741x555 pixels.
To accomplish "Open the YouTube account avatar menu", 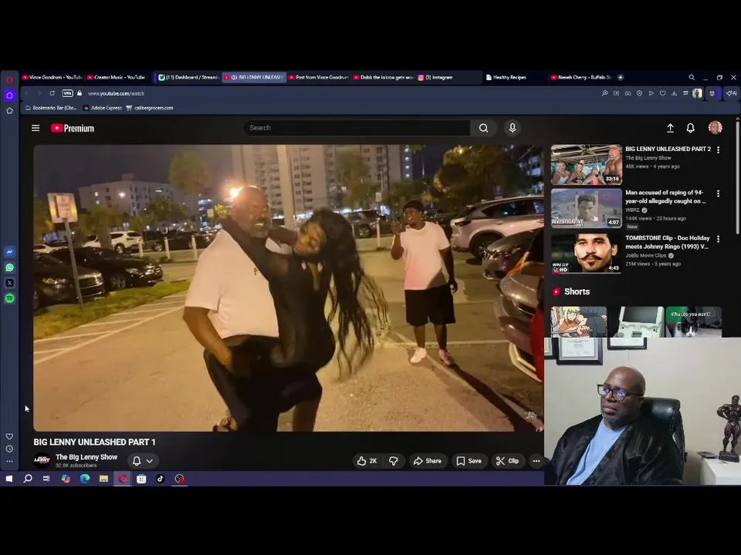I will click(715, 127).
